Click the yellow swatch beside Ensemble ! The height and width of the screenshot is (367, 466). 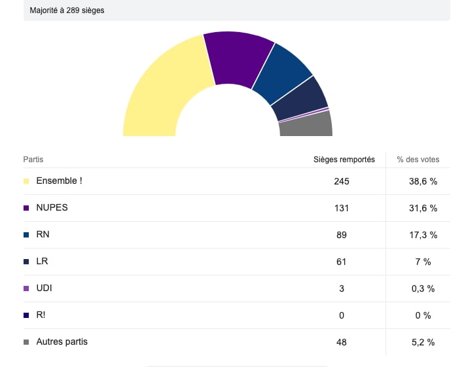pyautogui.click(x=26, y=181)
